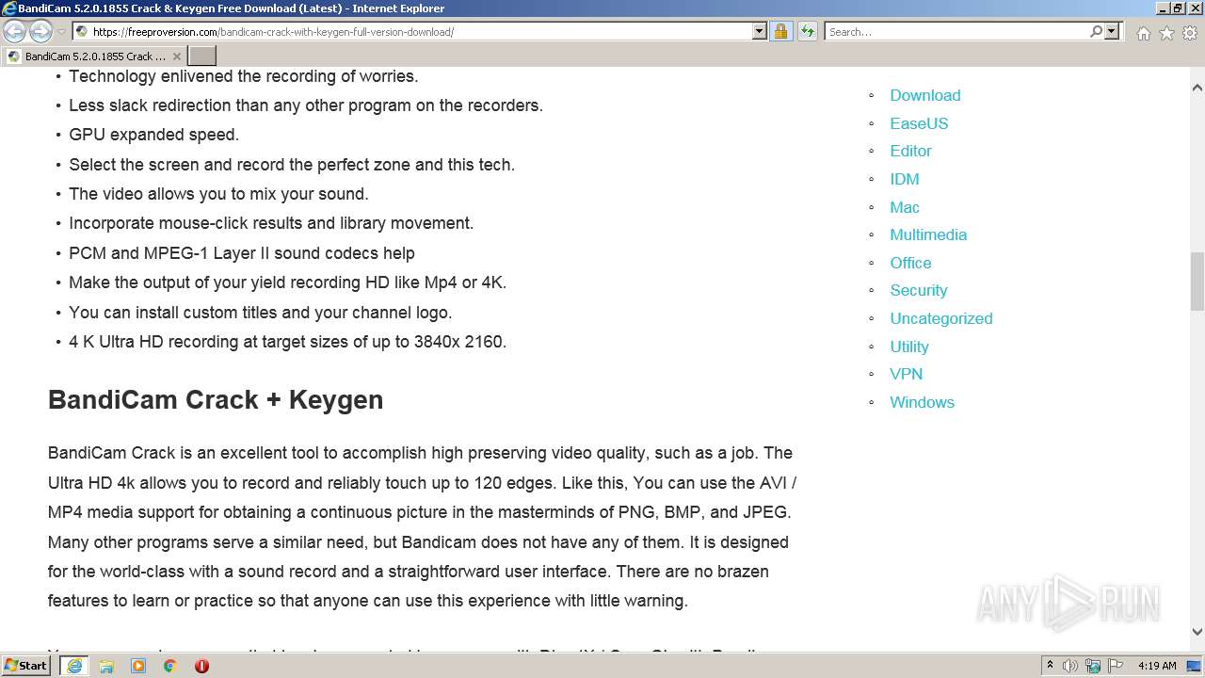Image resolution: width=1205 pixels, height=678 pixels.
Task: Click 'Technology enlivened the recording of worries' bullet
Action: [244, 76]
